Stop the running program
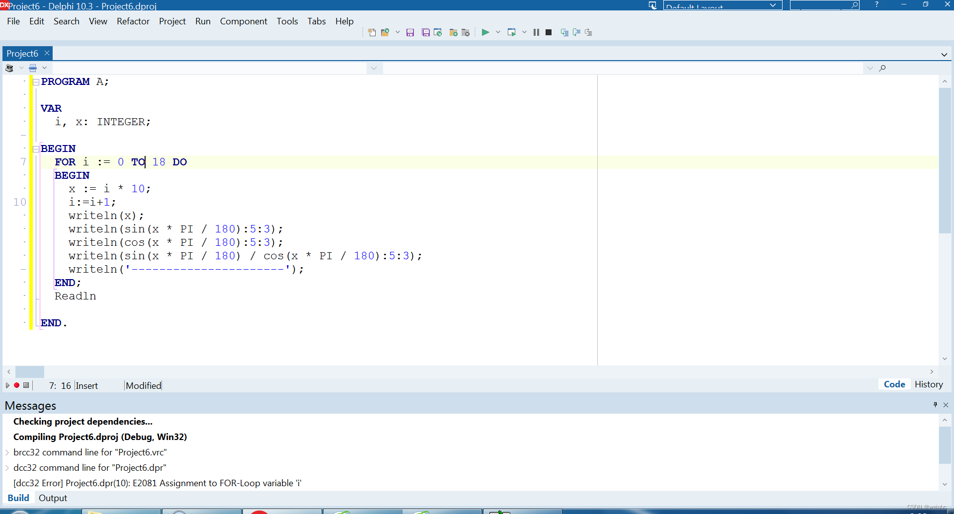 tap(549, 32)
